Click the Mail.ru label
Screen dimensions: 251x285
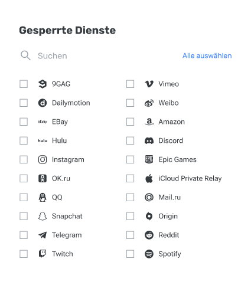pyautogui.click(x=169, y=197)
